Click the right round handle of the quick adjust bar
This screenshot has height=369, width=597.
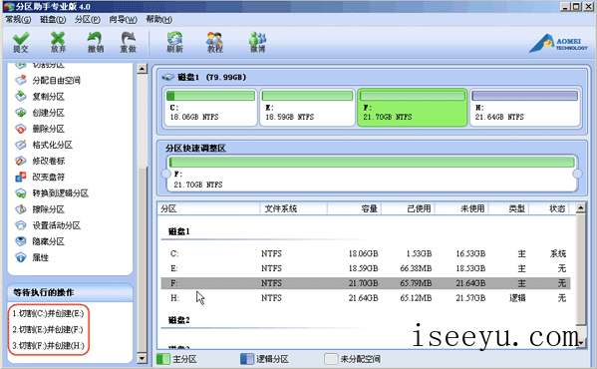pyautogui.click(x=578, y=174)
